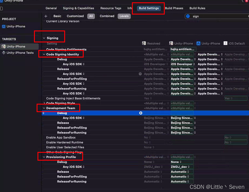
Task: Select ReleaseForRunning under Development Team
Action: [x=72, y=133]
